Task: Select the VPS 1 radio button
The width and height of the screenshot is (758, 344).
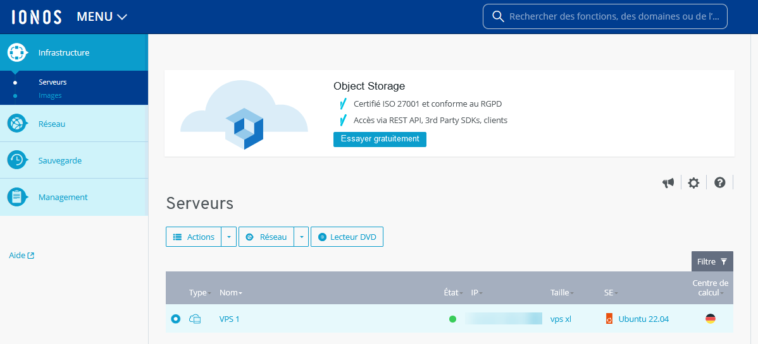Action: [x=175, y=319]
